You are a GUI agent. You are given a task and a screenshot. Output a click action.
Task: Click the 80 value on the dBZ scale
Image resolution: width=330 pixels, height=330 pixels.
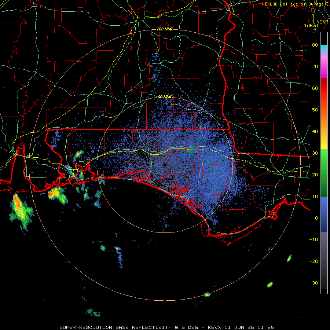pos(315,45)
